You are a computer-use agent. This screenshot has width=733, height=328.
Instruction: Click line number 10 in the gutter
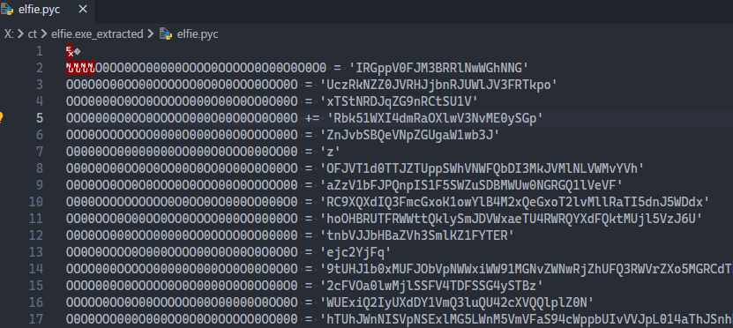(x=35, y=202)
